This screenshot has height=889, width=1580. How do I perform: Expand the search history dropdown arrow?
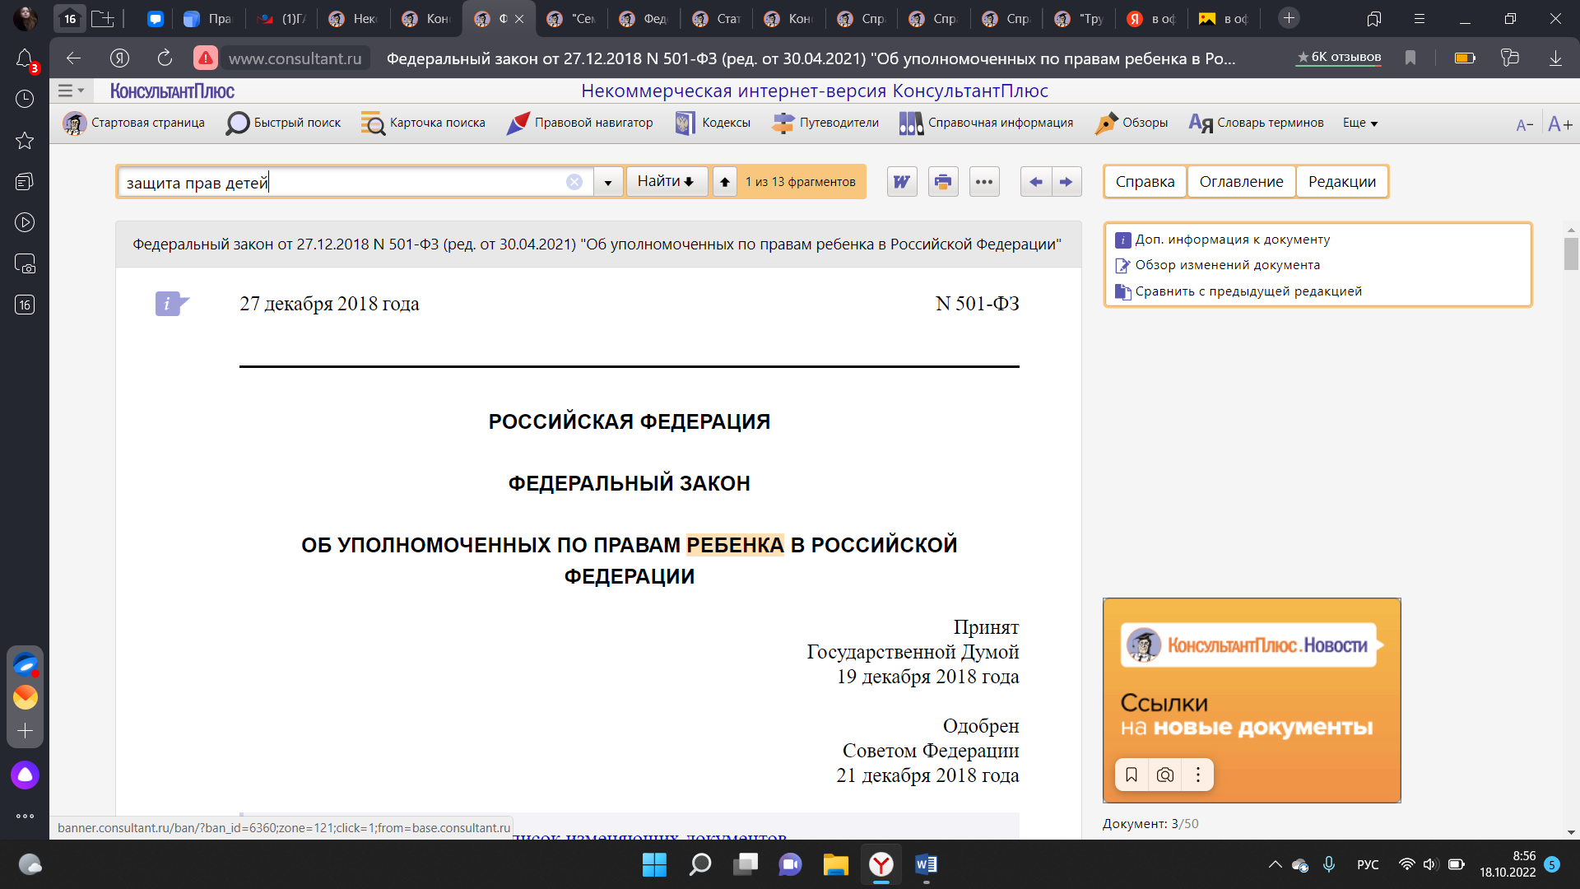pyautogui.click(x=608, y=182)
